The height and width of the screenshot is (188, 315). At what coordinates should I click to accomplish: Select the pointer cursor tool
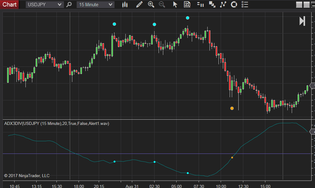175,4
